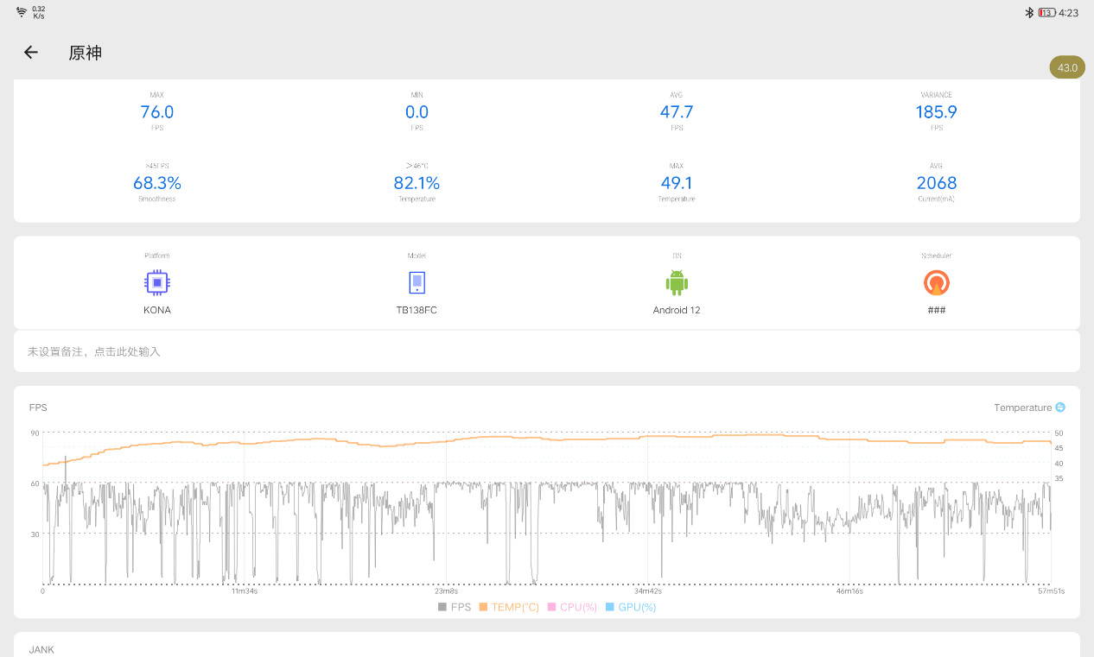Select the max temperature value 49.1
Image resolution: width=1094 pixels, height=657 pixels.
[677, 183]
